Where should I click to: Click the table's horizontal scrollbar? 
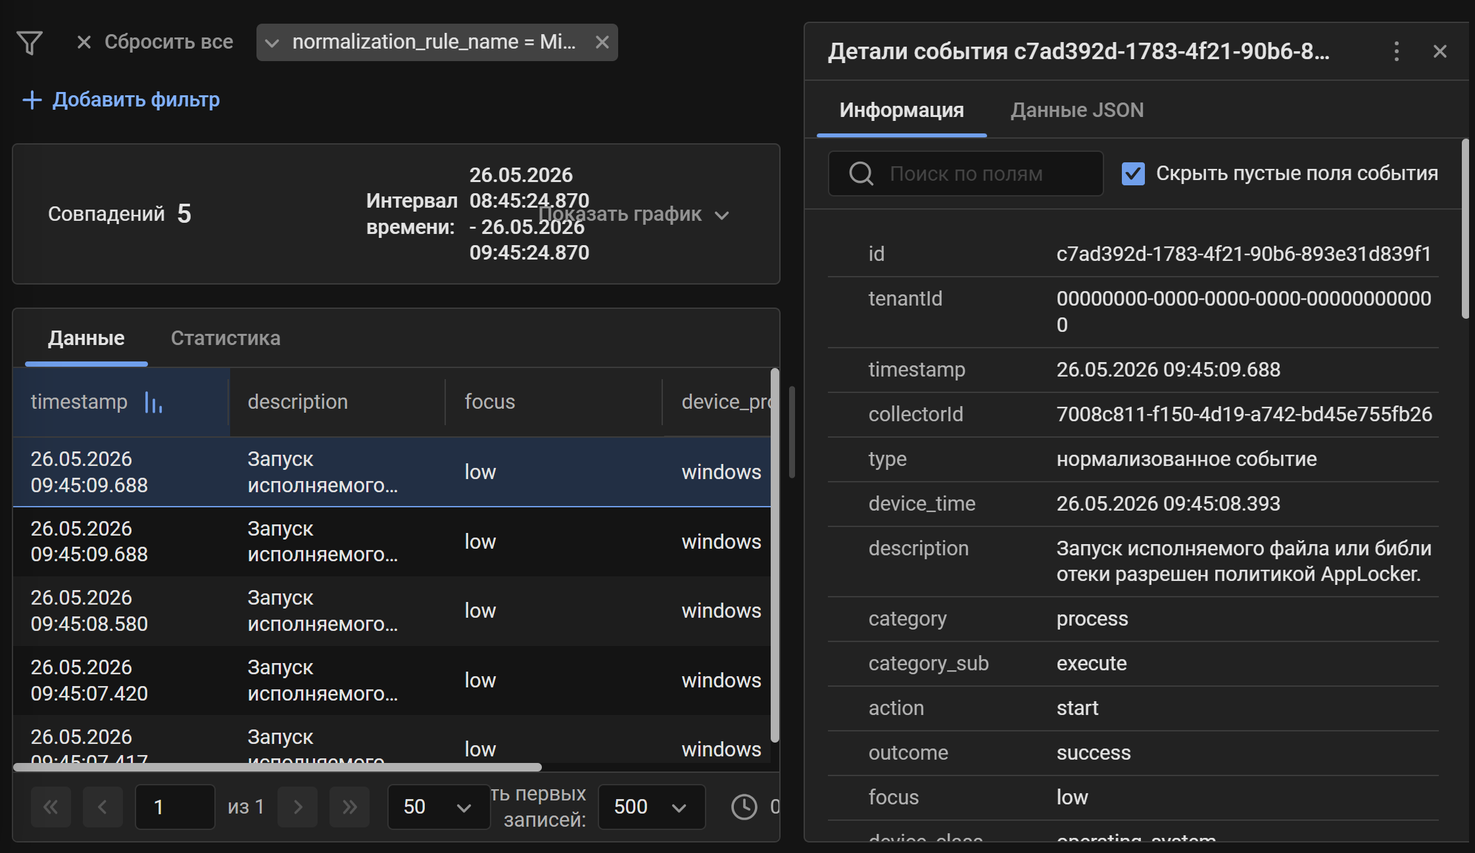(278, 767)
